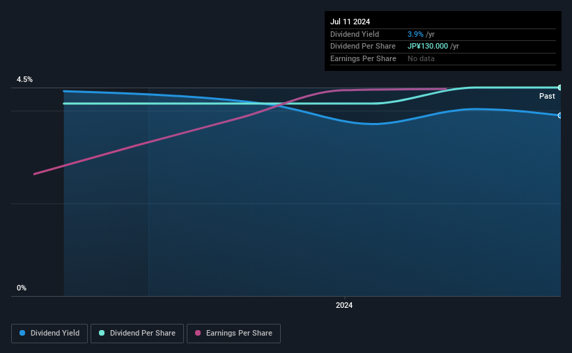572x353 pixels.
Task: Click the 2024 axis tick mark
Action: point(344,297)
